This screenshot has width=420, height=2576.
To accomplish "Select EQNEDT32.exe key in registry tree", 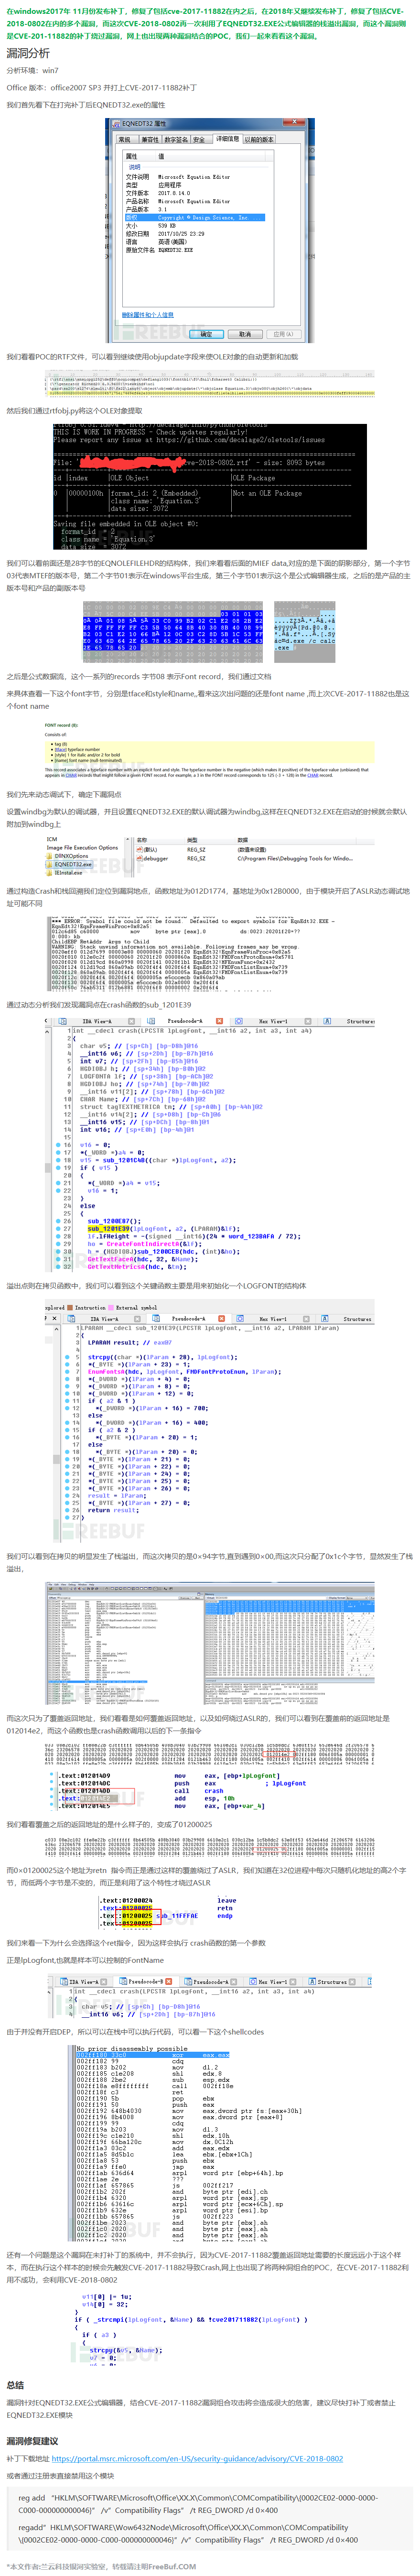I will pyautogui.click(x=73, y=863).
